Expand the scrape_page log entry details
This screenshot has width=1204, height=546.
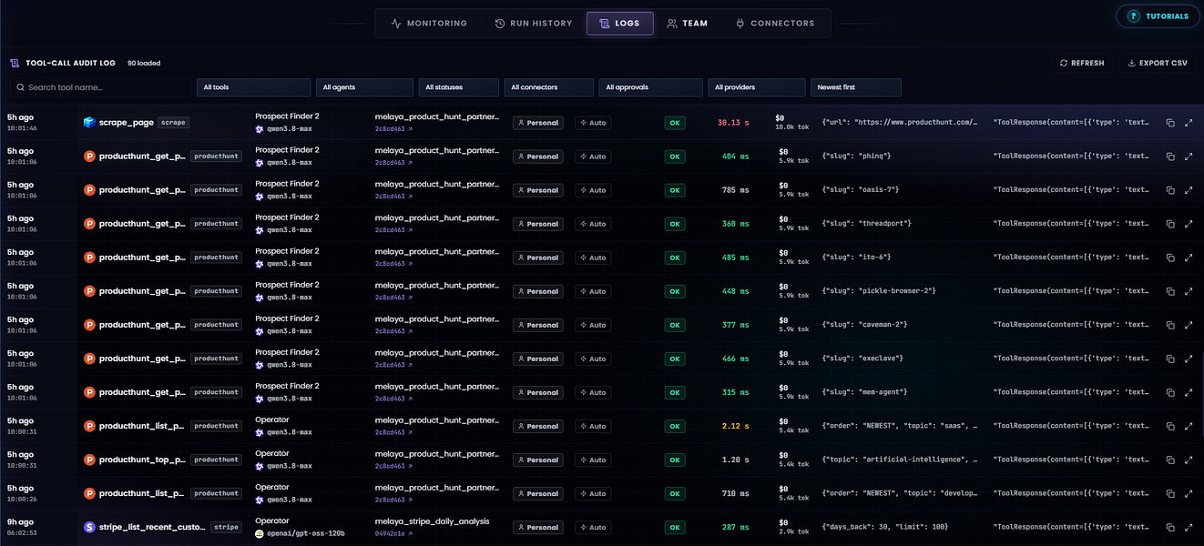pos(1189,123)
